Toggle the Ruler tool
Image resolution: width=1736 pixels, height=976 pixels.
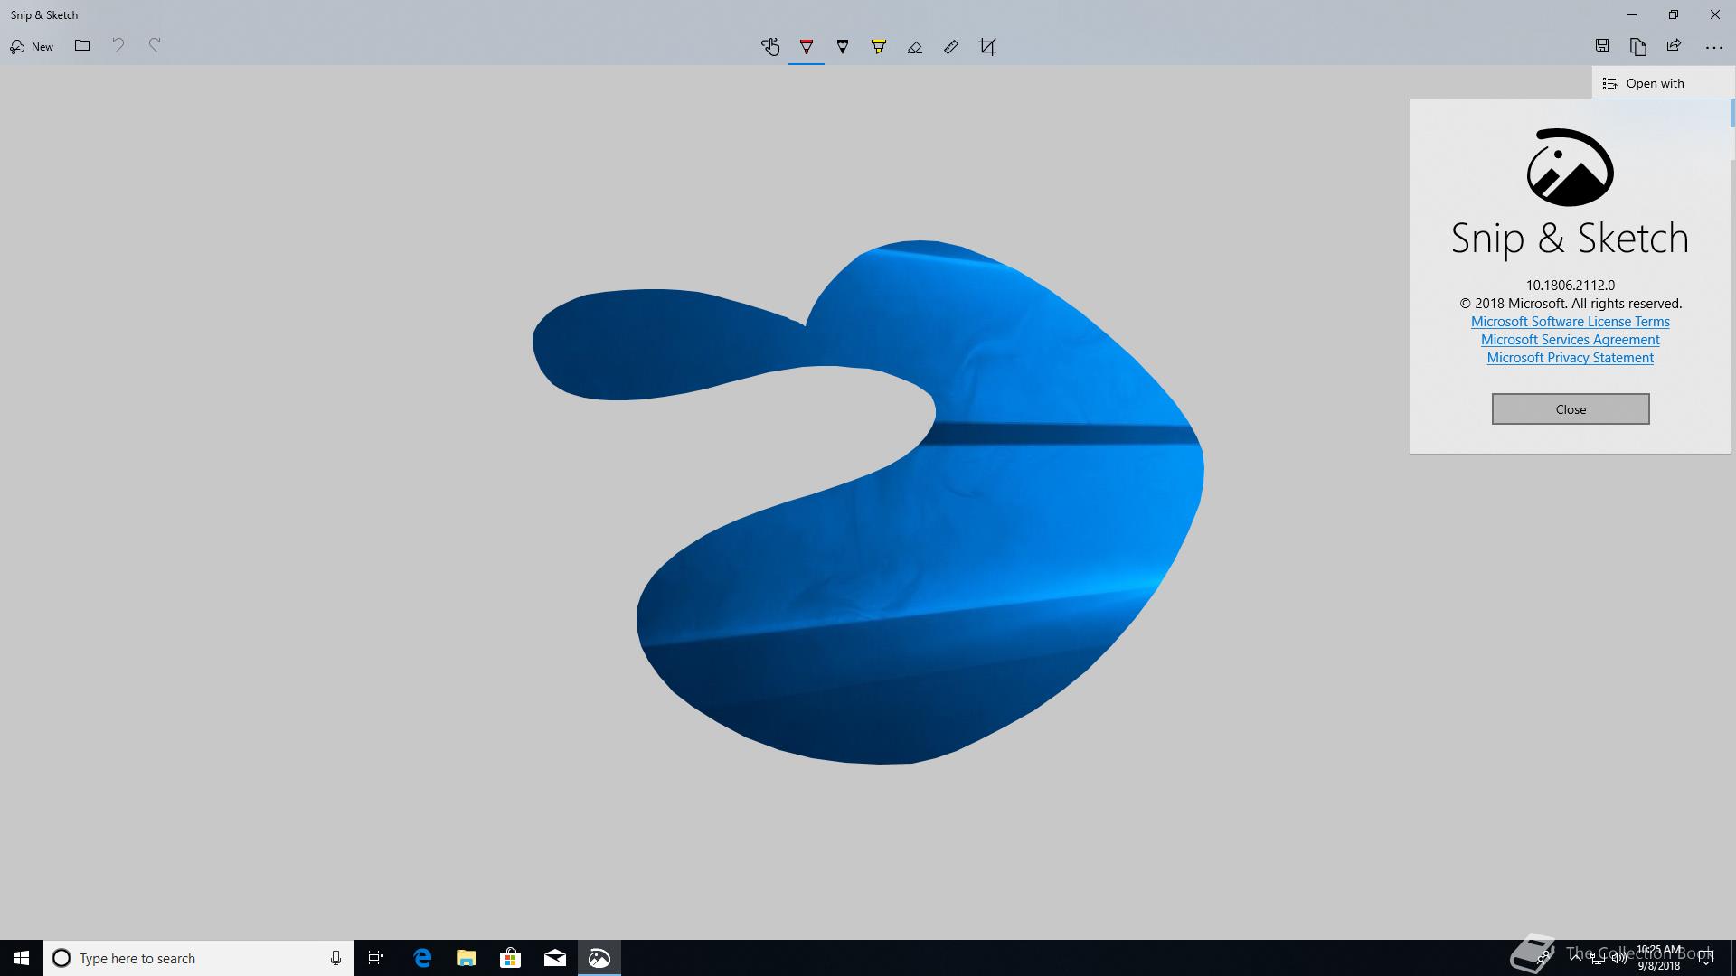pos(951,47)
